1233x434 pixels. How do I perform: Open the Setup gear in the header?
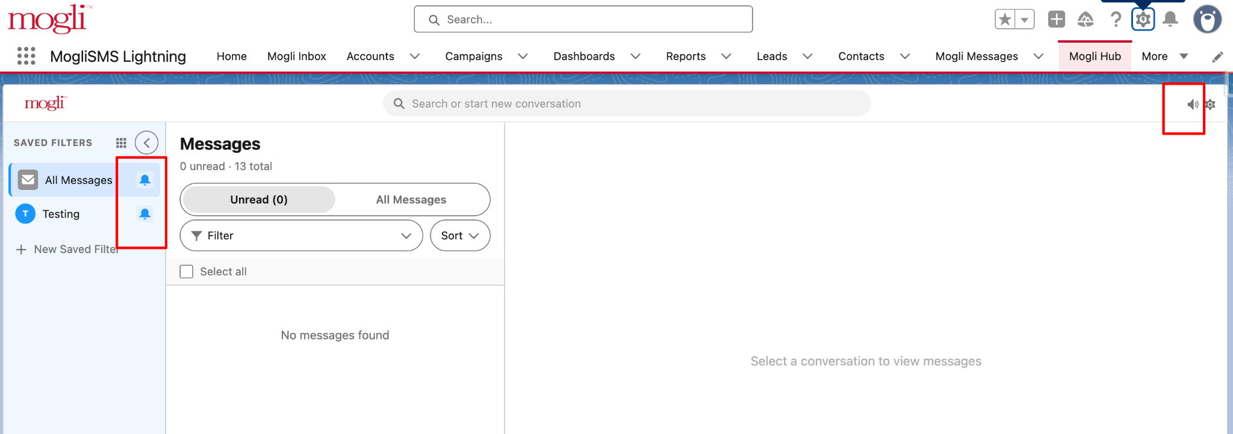(x=1143, y=19)
